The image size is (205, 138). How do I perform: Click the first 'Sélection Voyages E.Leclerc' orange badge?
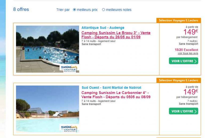point(179,20)
